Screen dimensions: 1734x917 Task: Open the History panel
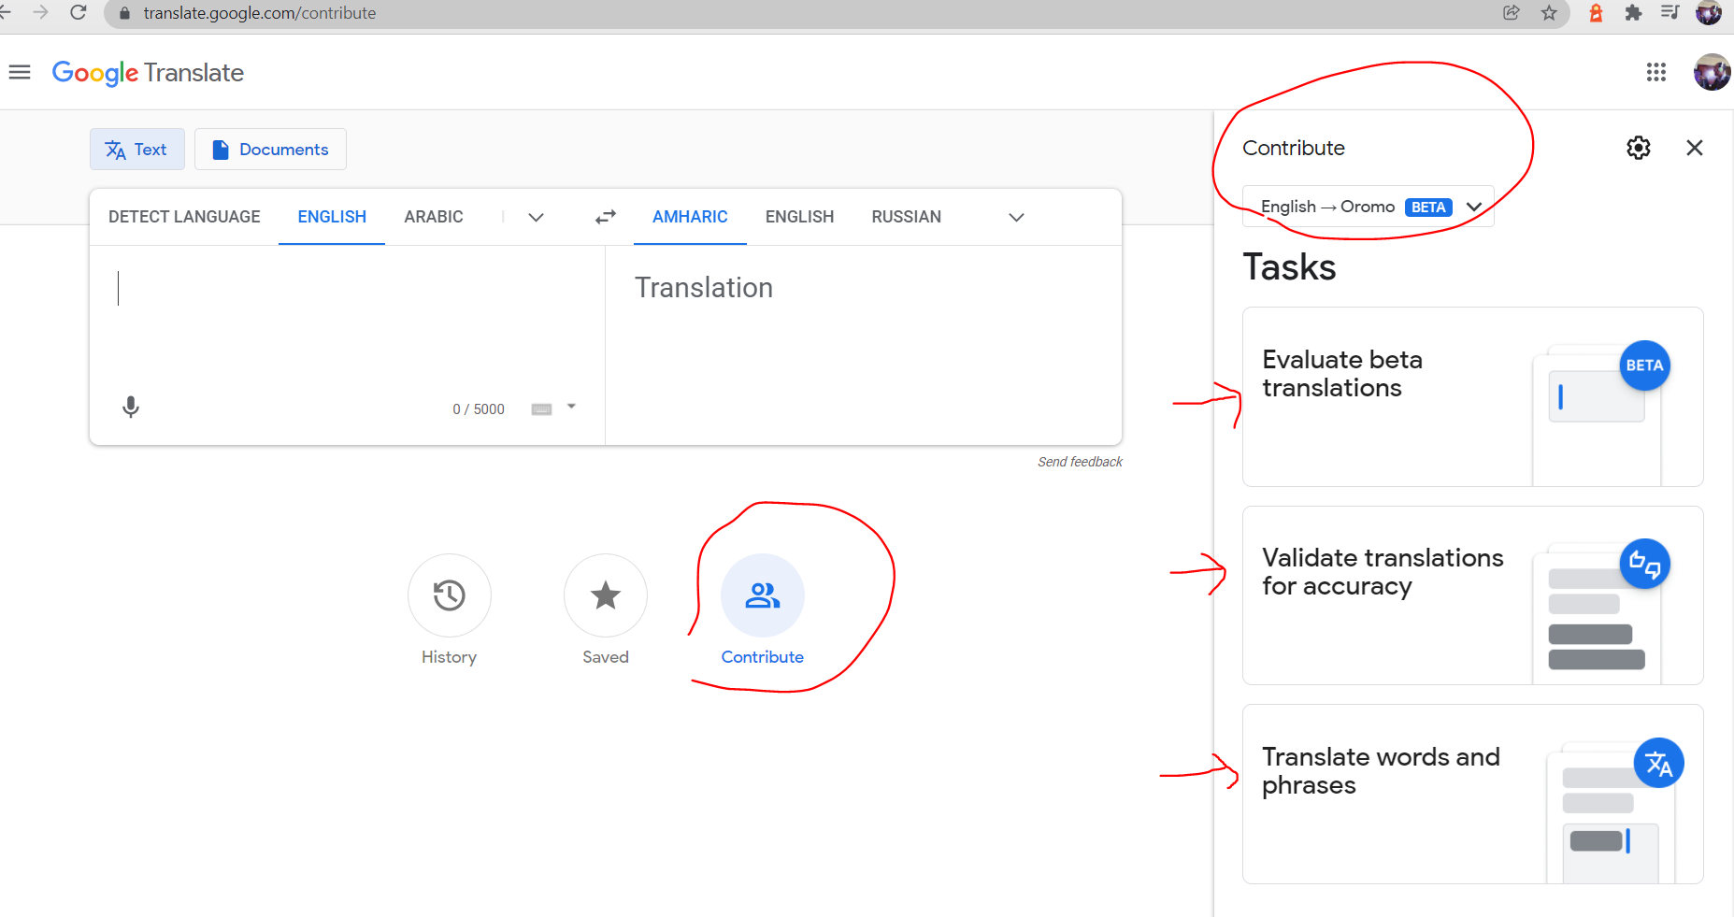coord(449,595)
